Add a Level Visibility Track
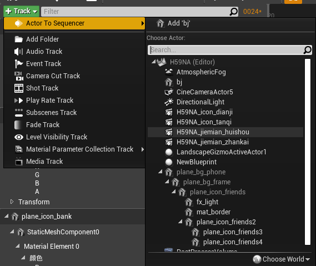 coord(74,137)
